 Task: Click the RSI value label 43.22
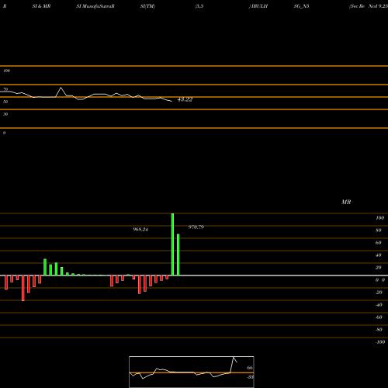tap(185, 99)
